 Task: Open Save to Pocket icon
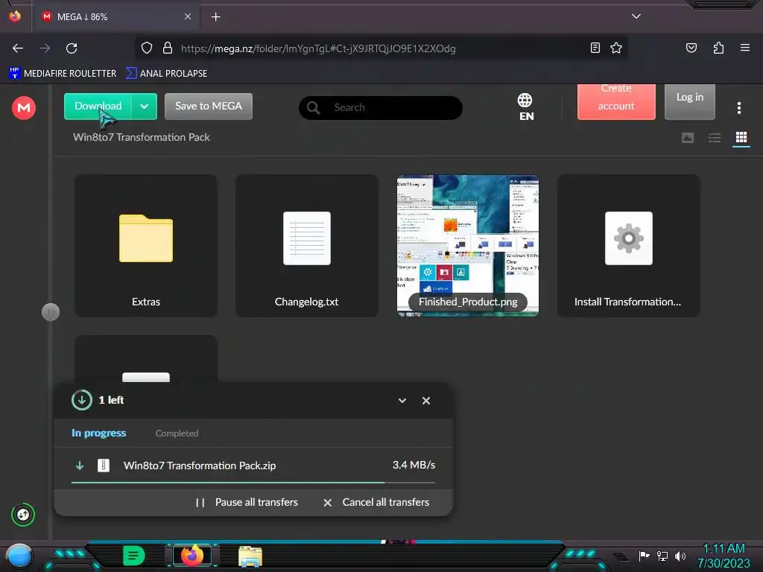pyautogui.click(x=691, y=48)
